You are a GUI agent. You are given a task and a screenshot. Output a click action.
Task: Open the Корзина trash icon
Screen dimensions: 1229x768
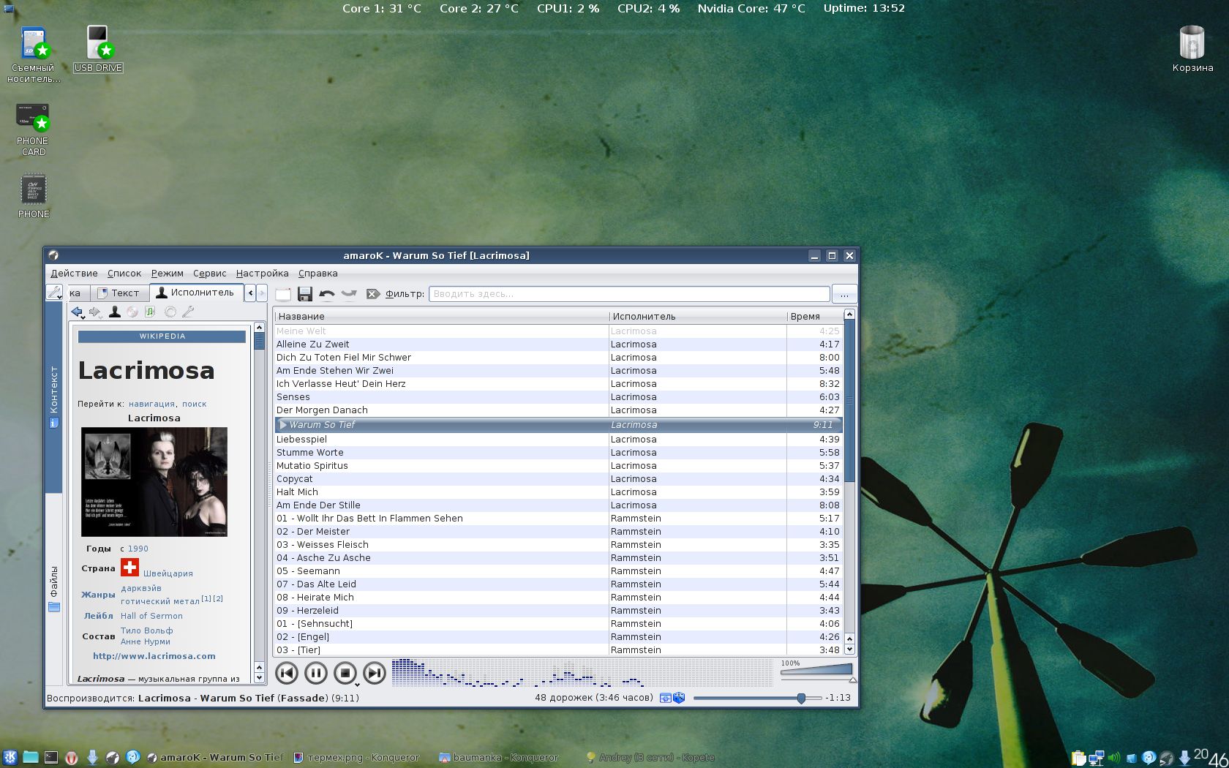tap(1192, 49)
